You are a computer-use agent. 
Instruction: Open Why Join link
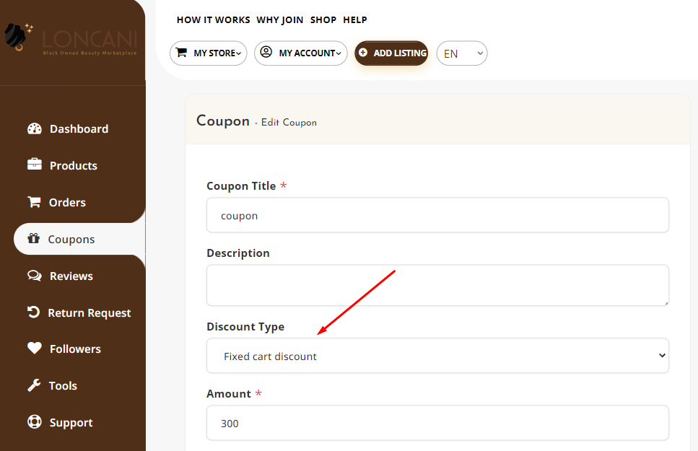coord(279,20)
